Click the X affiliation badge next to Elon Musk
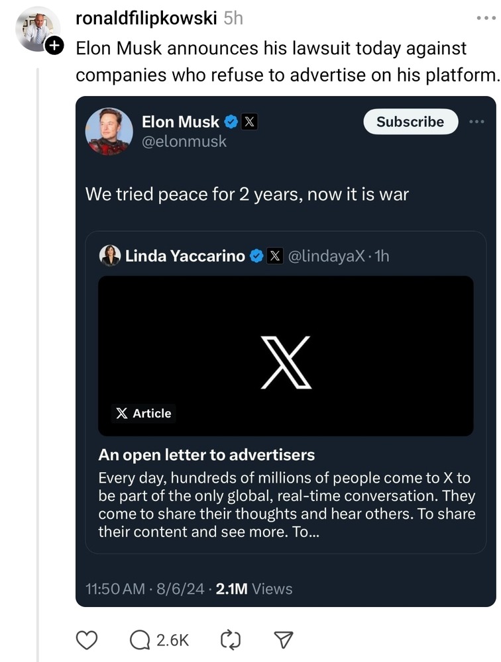501x662 pixels. click(249, 122)
